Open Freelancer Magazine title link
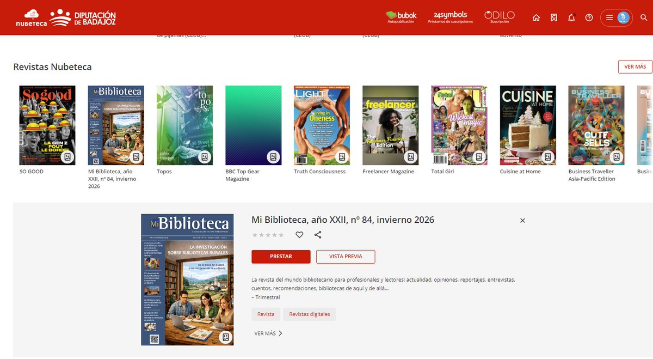This screenshot has height=359, width=653. click(389, 172)
